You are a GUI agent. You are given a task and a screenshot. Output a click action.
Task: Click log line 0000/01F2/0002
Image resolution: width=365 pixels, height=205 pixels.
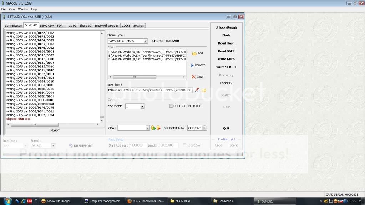[x=30, y=33]
